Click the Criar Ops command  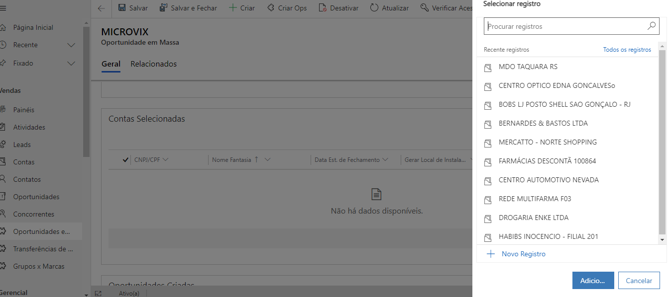[x=287, y=8]
